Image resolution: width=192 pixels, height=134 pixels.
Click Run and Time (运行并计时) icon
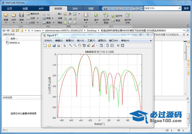(128, 15)
